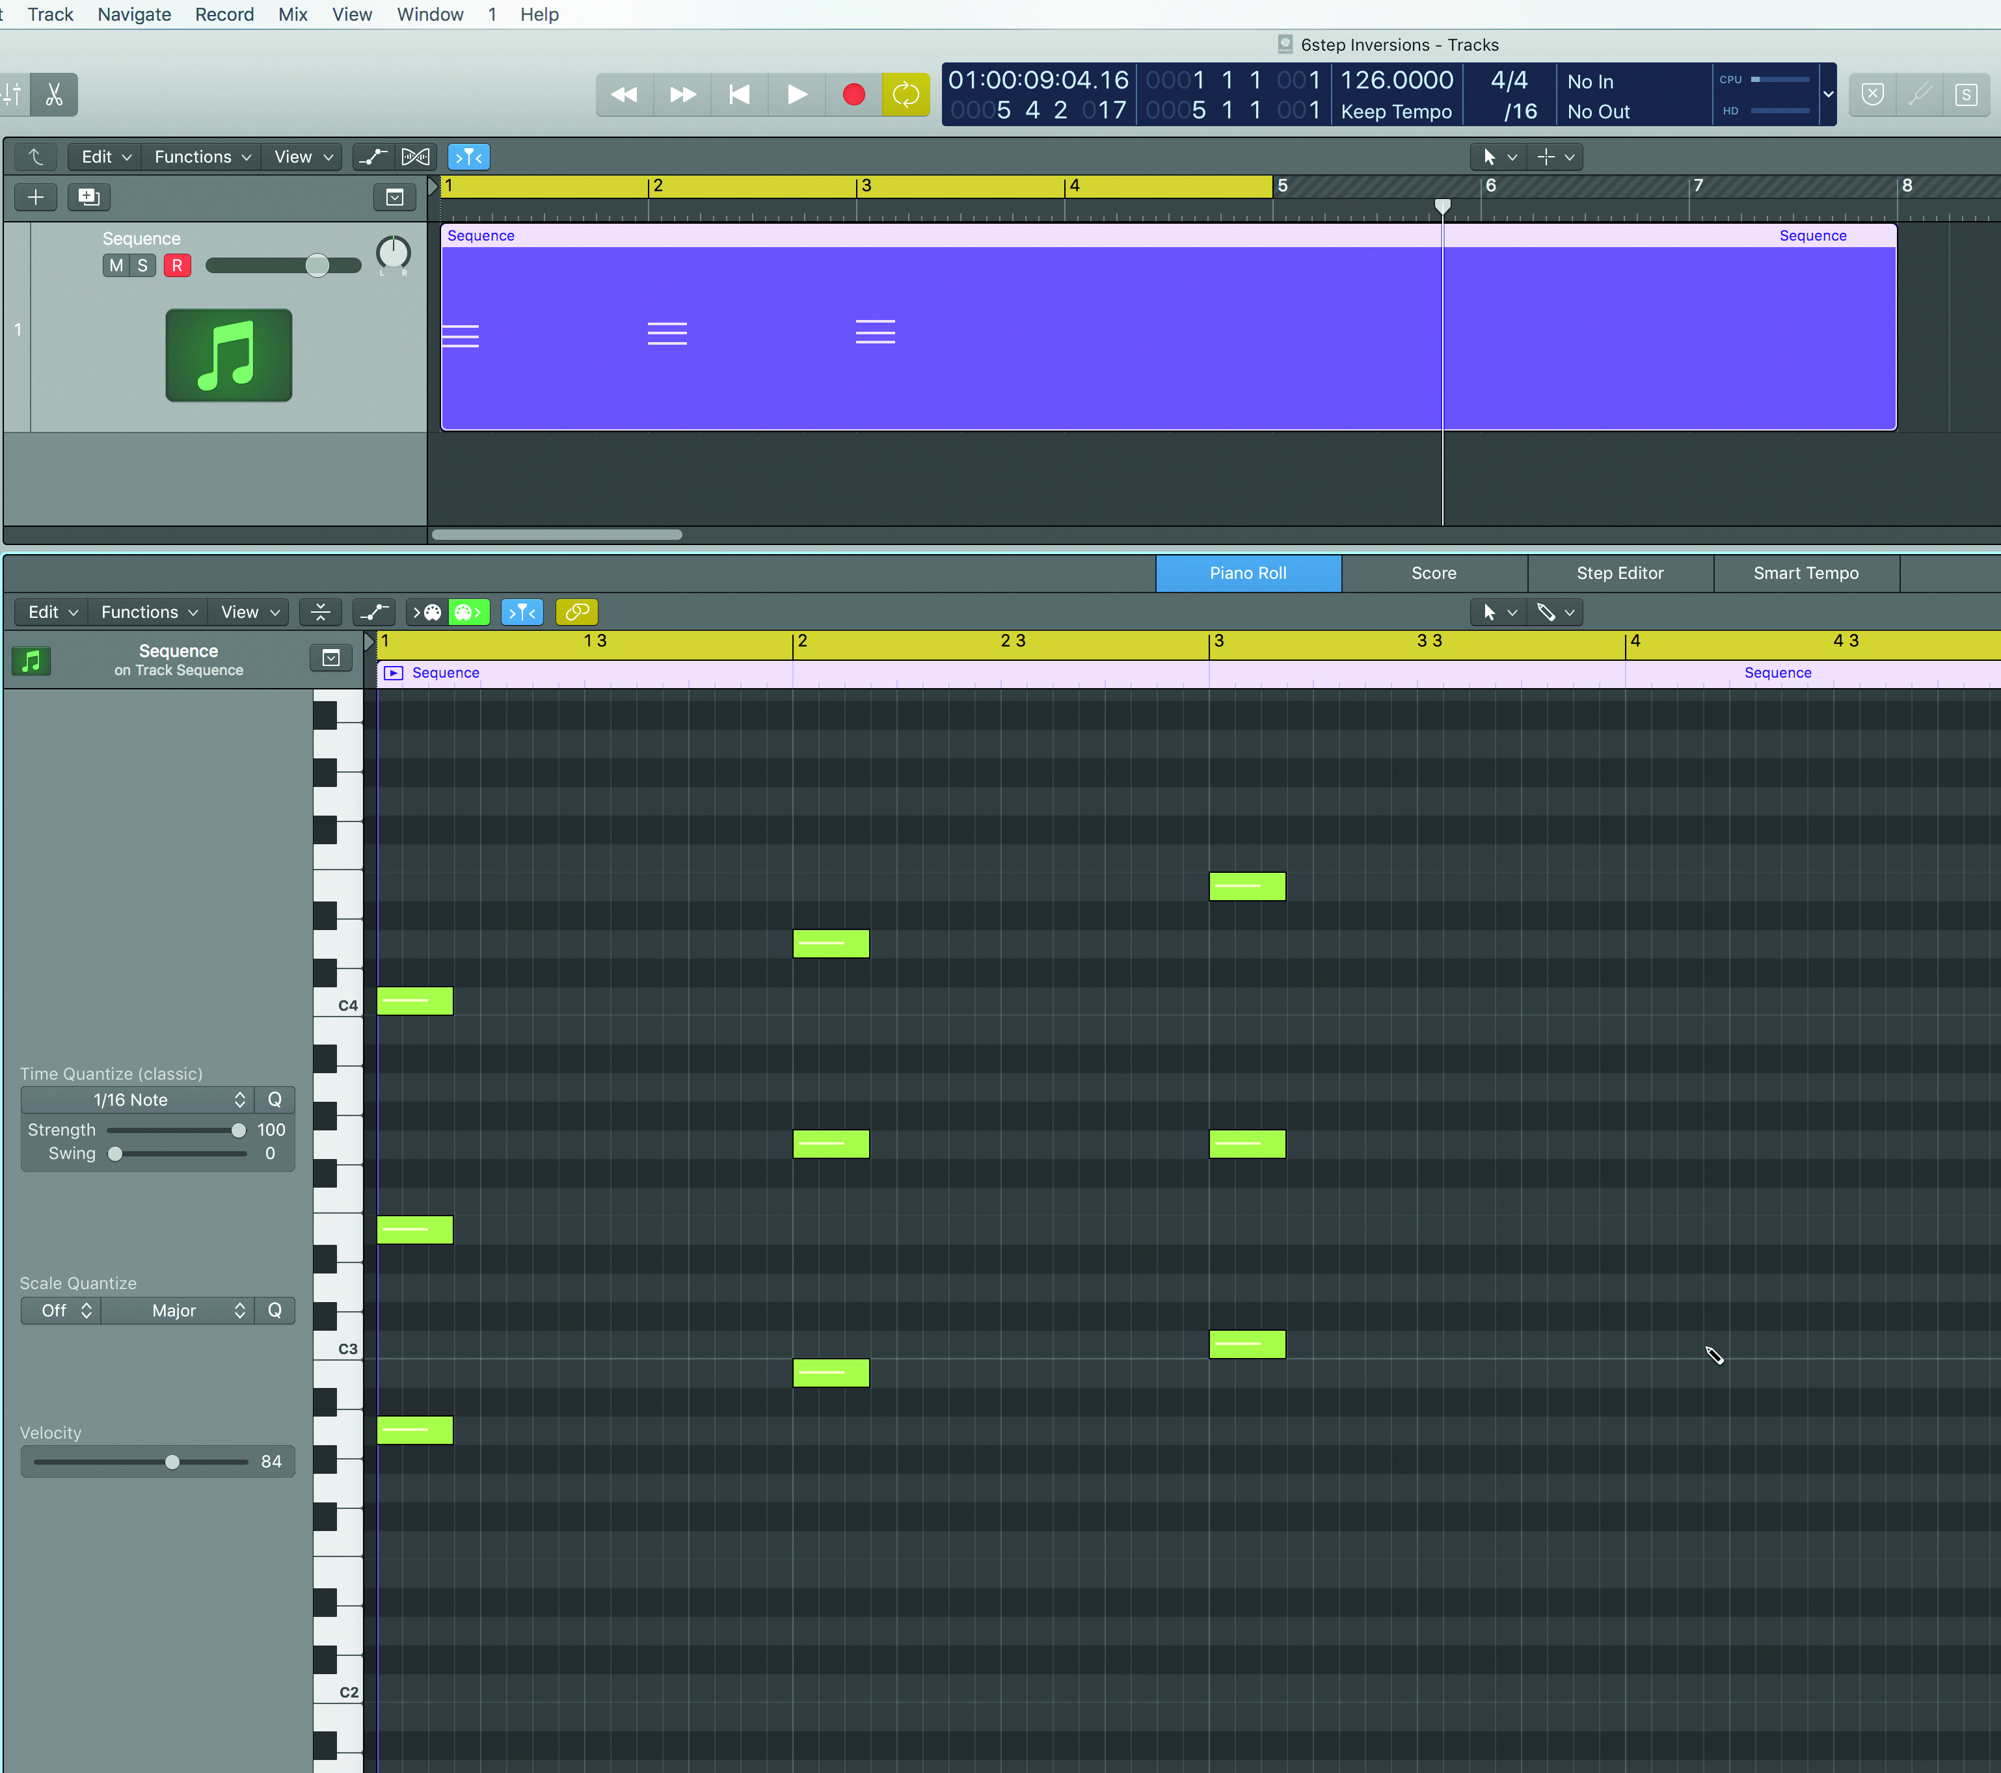This screenshot has height=1773, width=2001.
Task: Switch to the Smart Tempo tab
Action: [1806, 574]
